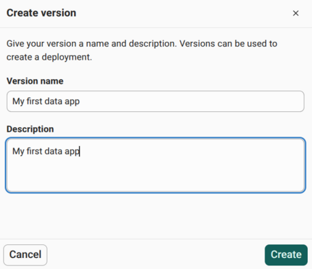Image resolution: width=312 pixels, height=269 pixels.
Task: Click the Version name input field
Action: [155, 102]
